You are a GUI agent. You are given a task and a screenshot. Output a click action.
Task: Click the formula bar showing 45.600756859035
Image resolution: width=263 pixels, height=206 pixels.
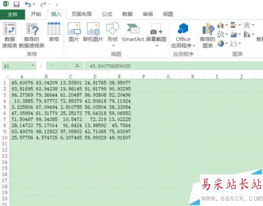point(174,66)
